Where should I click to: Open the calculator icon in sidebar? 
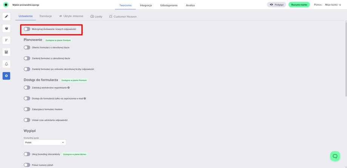tap(6, 52)
